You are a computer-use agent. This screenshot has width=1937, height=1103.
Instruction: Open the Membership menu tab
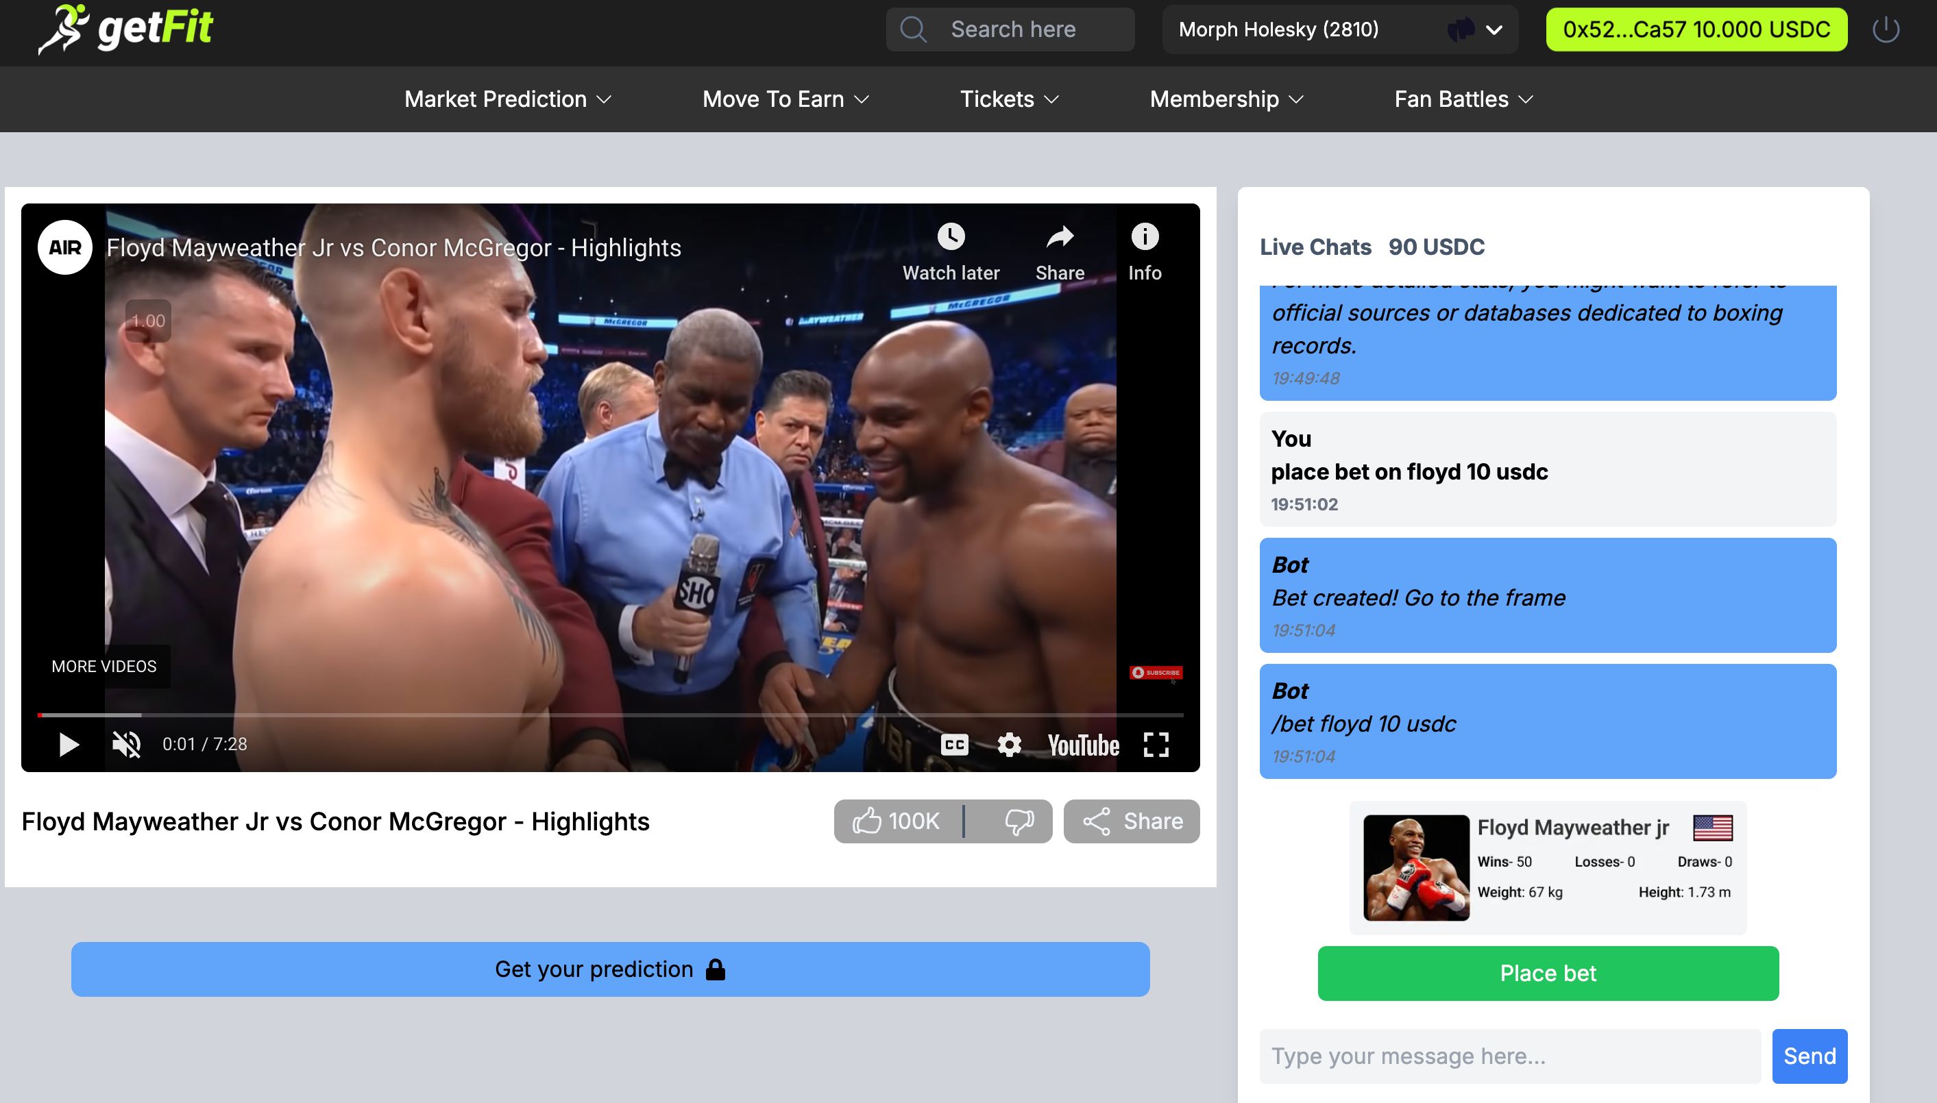(1227, 99)
